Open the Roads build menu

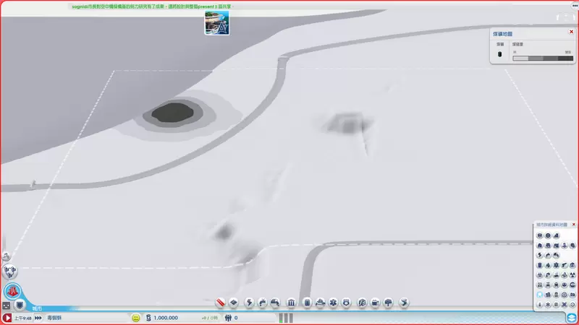pos(221,303)
